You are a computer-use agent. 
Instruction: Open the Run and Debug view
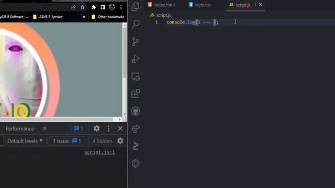tap(136, 59)
